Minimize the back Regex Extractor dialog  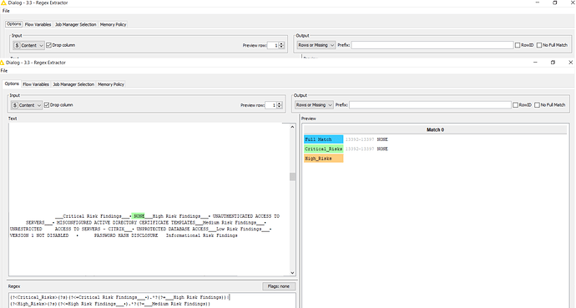(x=538, y=3)
